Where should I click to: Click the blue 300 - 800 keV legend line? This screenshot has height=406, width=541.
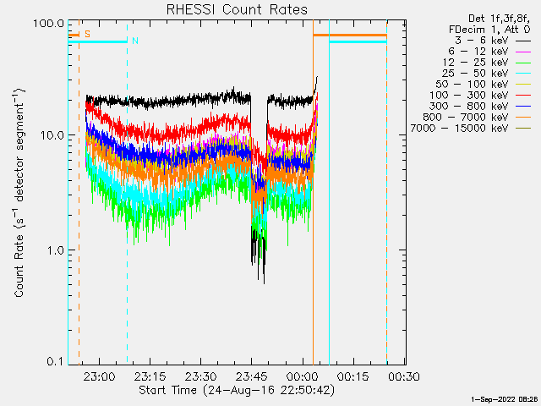click(523, 107)
